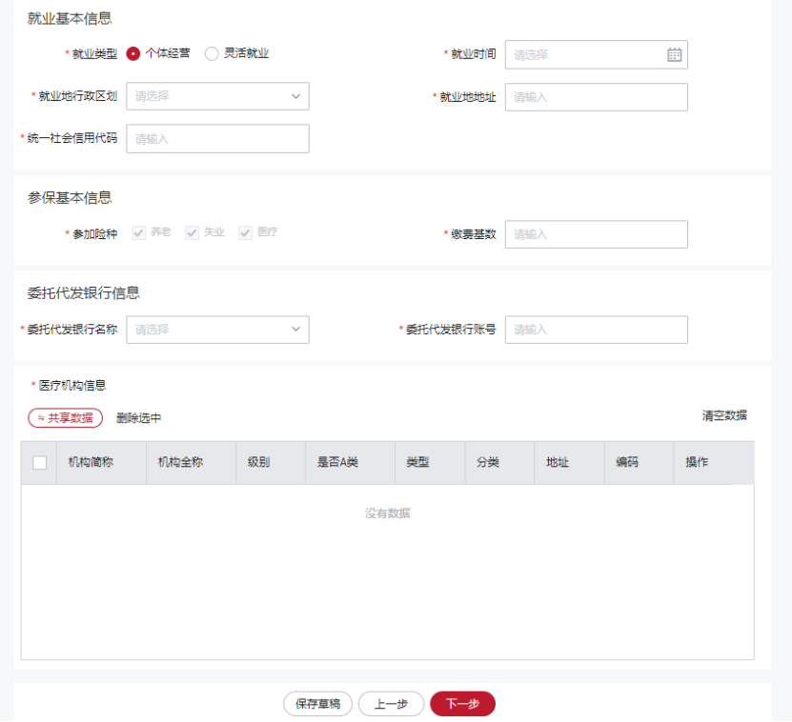Check the select-all checkbox in table header
This screenshot has width=792, height=722.
[40, 463]
